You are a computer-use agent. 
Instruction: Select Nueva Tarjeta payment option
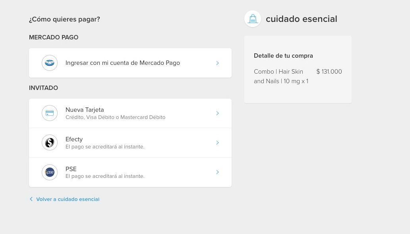(x=130, y=113)
